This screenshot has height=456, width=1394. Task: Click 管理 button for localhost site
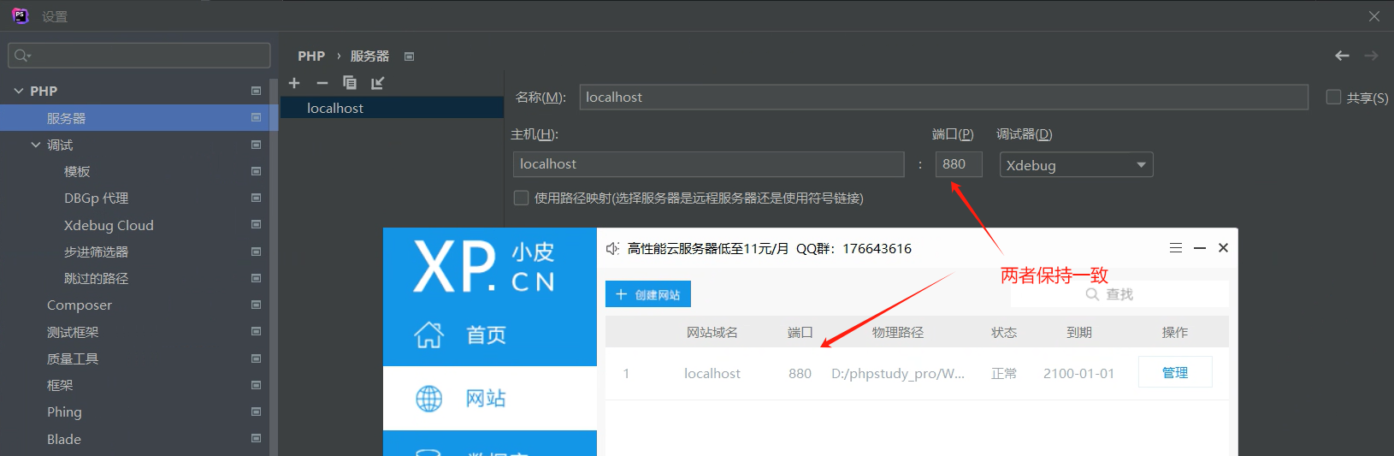click(x=1175, y=372)
